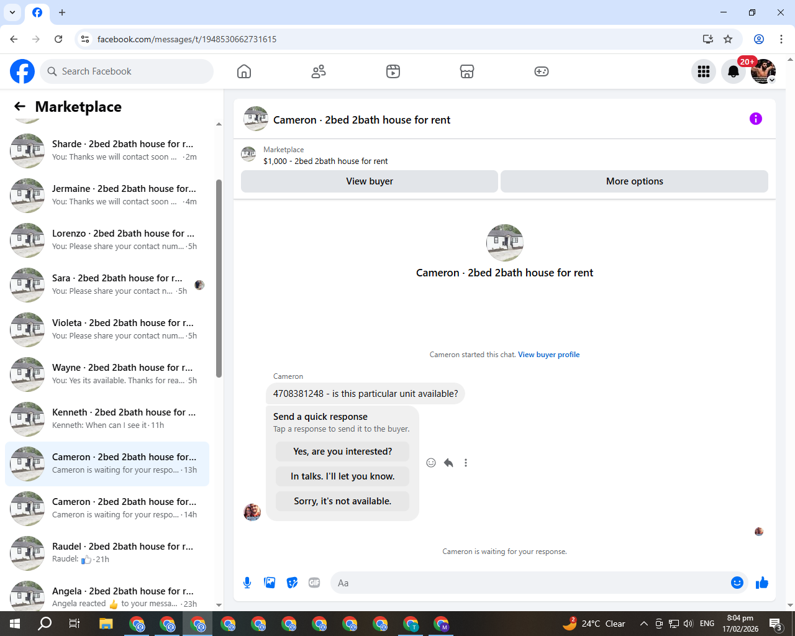The image size is (795, 636).
Task: Open the Lorenzo conversation
Action: click(107, 240)
